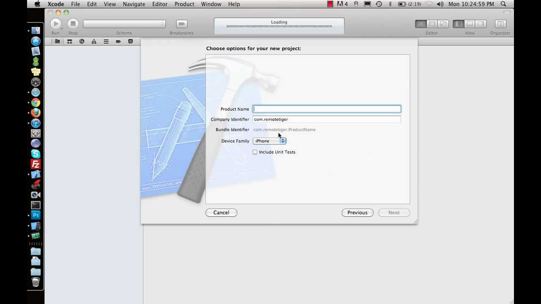Viewport: 541px width, 304px height.
Task: Open the Apple menu
Action: pos(37,4)
